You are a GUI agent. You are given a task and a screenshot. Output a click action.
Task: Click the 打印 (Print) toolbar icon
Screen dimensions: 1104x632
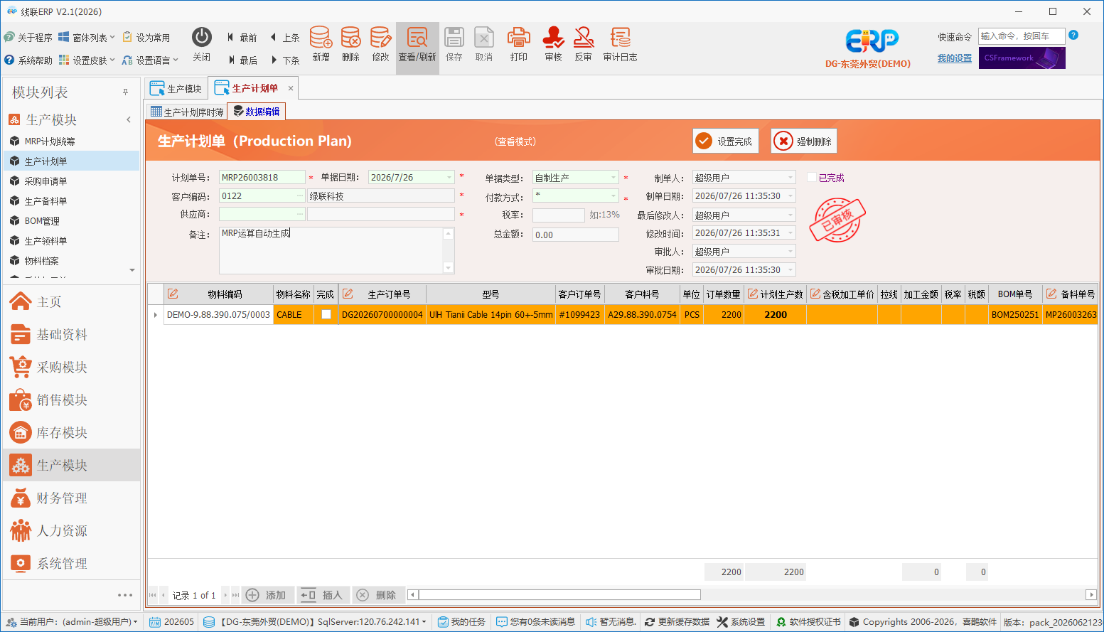tap(518, 44)
